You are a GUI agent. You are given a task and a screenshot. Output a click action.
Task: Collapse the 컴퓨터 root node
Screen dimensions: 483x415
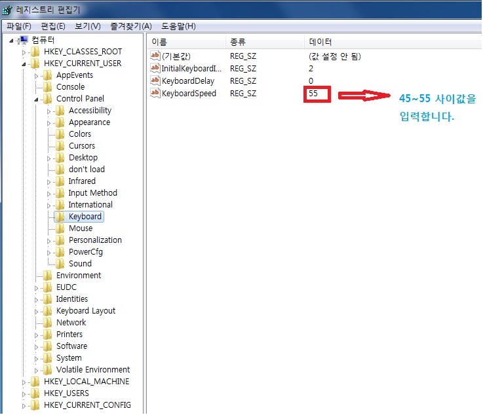(11, 41)
